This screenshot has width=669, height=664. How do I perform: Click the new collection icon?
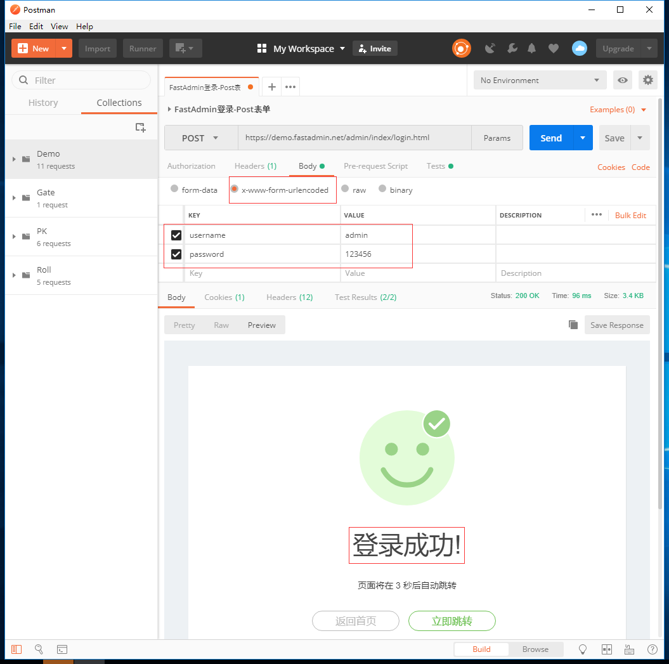coord(140,127)
